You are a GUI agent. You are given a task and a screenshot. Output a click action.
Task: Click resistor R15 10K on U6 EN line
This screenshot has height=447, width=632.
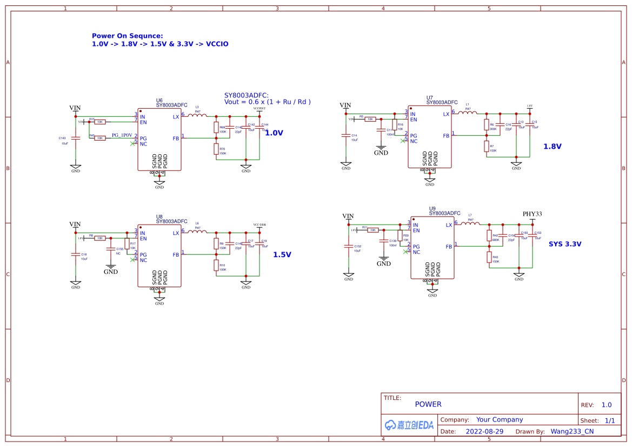coord(99,122)
